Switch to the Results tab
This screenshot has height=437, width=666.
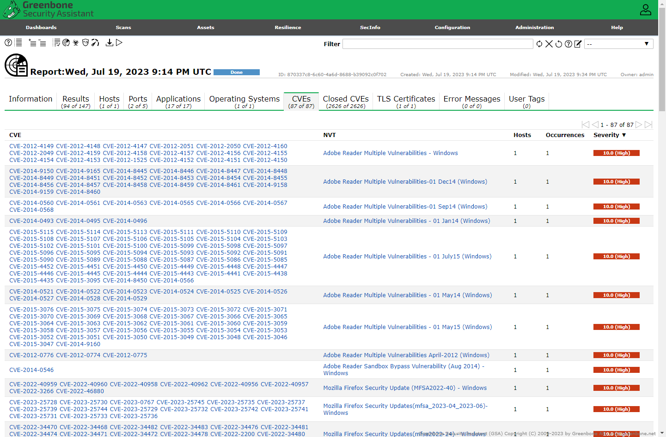tap(76, 102)
